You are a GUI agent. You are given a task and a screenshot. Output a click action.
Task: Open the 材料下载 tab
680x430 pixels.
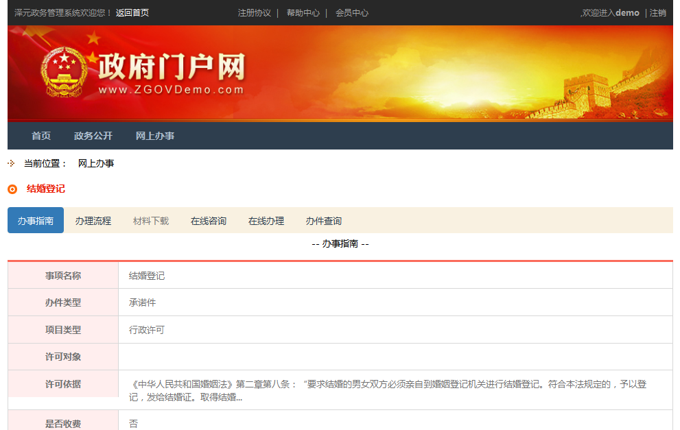coord(151,221)
